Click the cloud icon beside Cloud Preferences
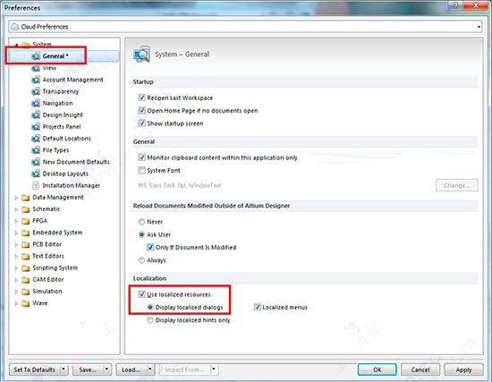Image resolution: width=492 pixels, height=382 pixels. point(14,27)
